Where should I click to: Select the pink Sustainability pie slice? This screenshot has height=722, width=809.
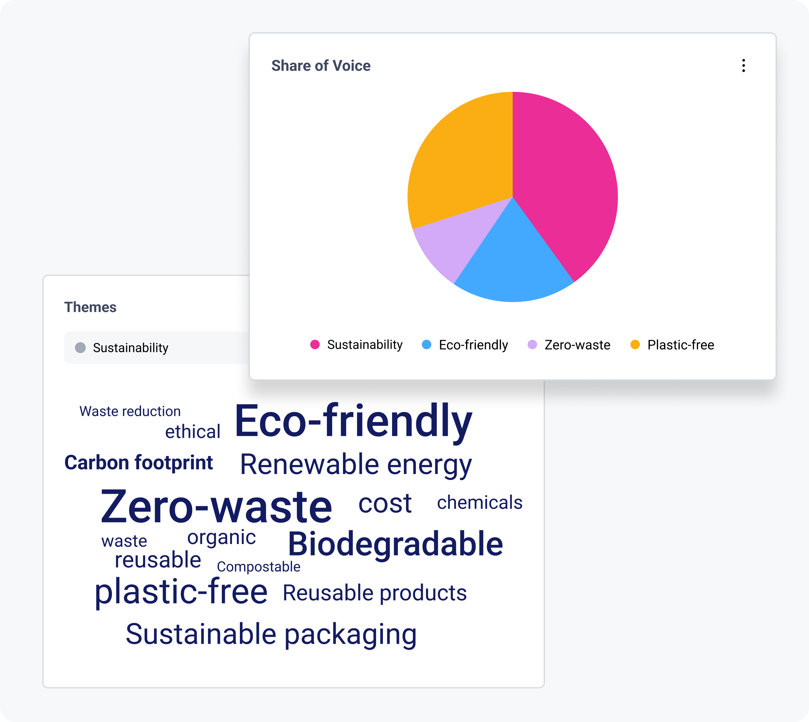pyautogui.click(x=564, y=179)
